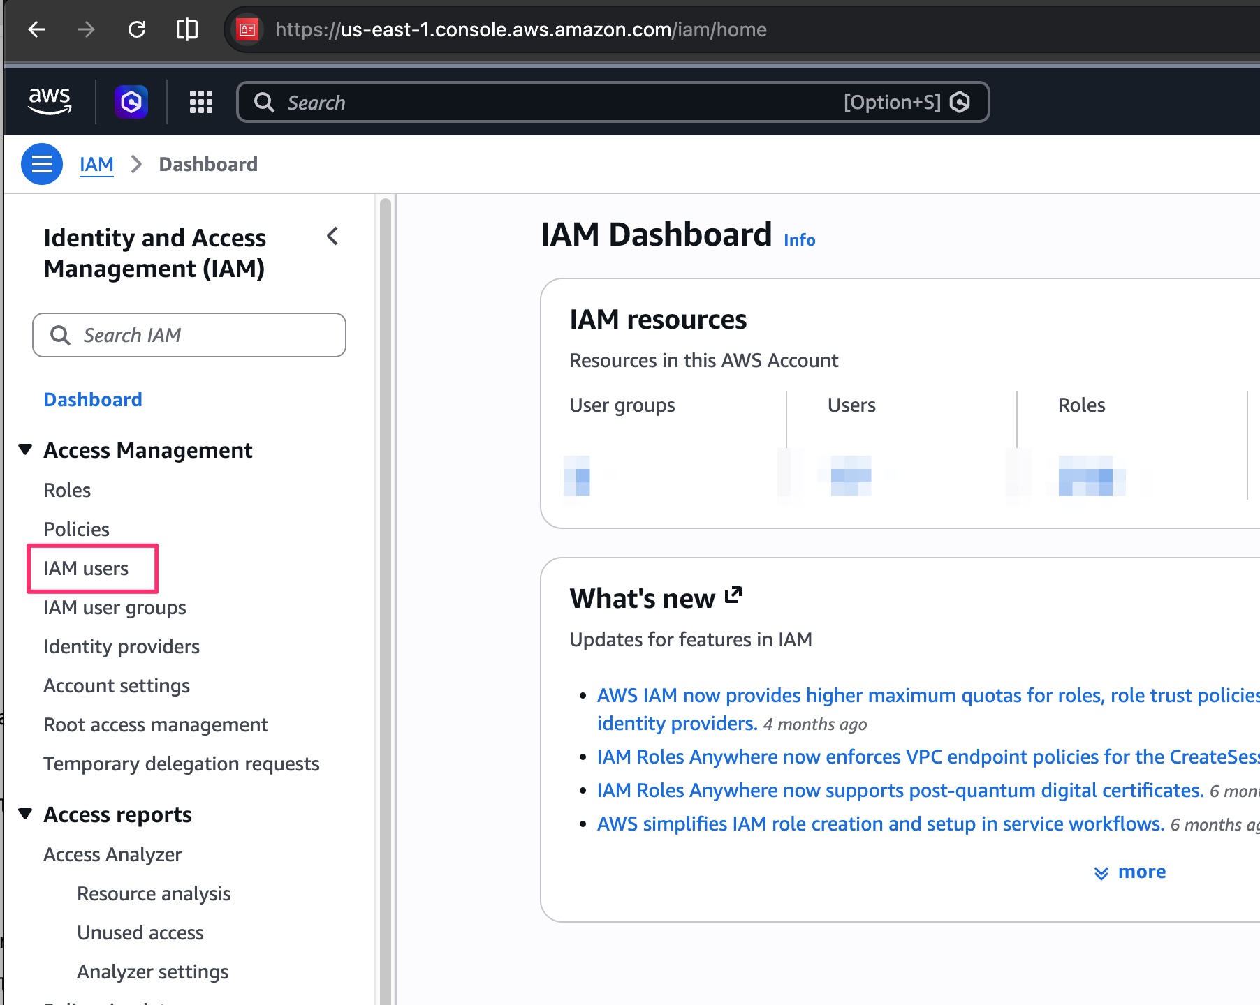
Task: Expand What's new with more
Action: coord(1142,872)
